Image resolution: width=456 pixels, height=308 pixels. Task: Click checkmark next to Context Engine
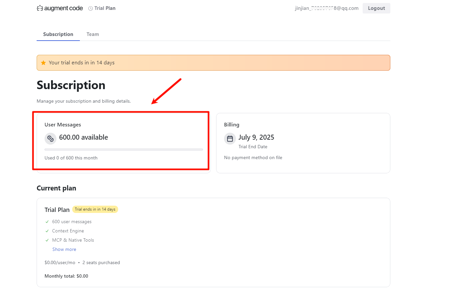click(47, 231)
